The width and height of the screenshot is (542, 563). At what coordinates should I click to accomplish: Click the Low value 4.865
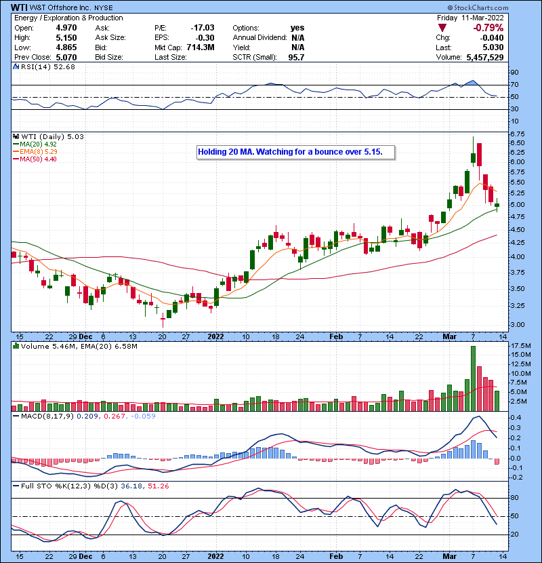click(66, 47)
